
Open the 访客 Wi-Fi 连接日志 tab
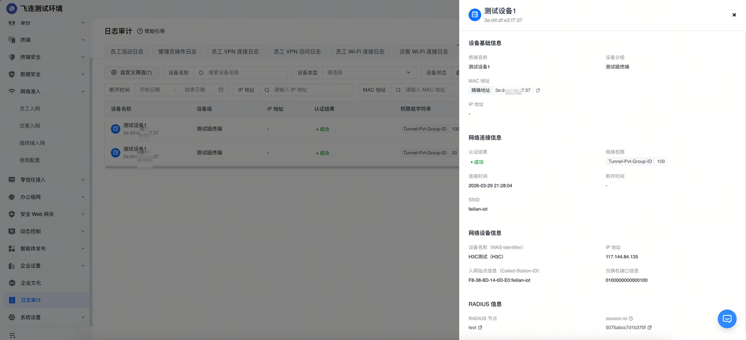424,51
